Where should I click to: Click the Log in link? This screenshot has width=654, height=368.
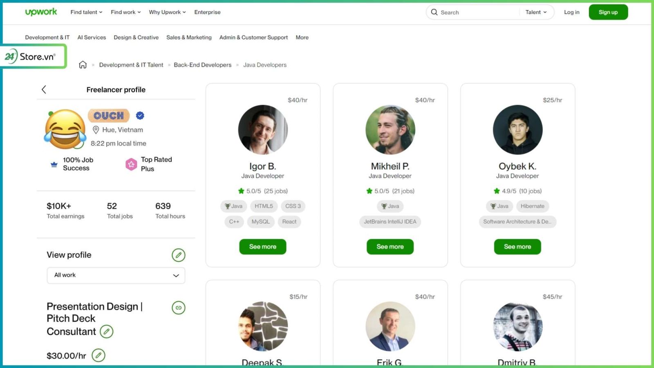(571, 12)
